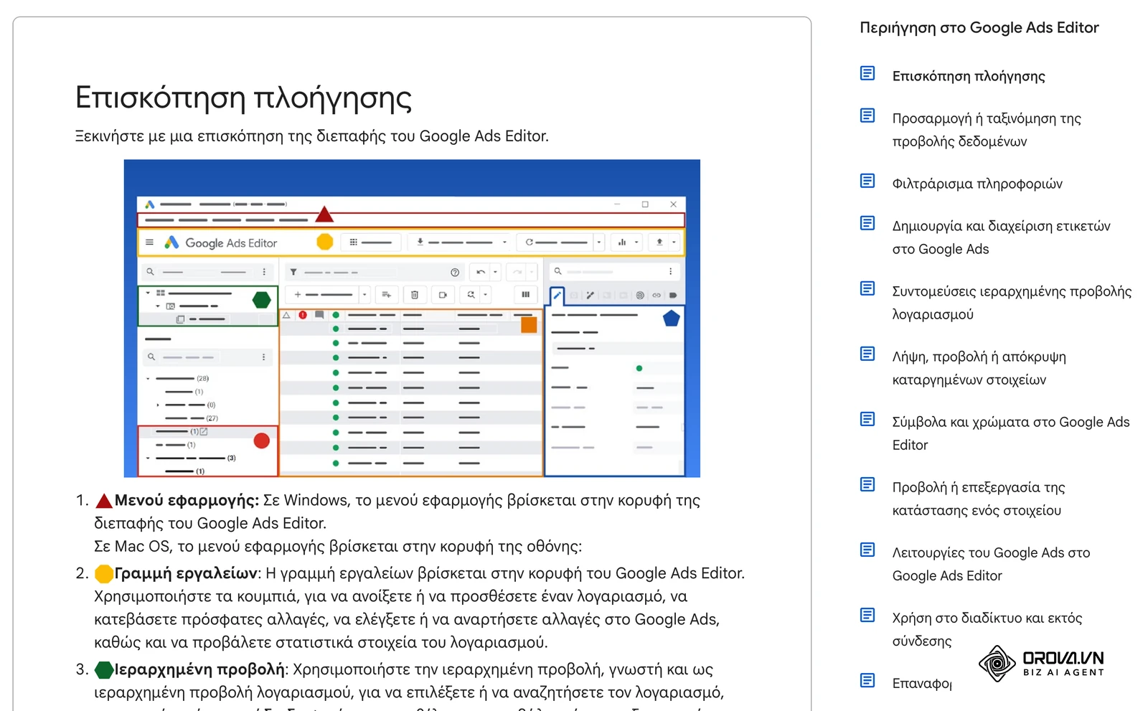Screen dimensions: 1148x711
Task: Click the intro sentence starting 'Ξεκινήστε με μια επισκόπηση'
Action: (312, 136)
